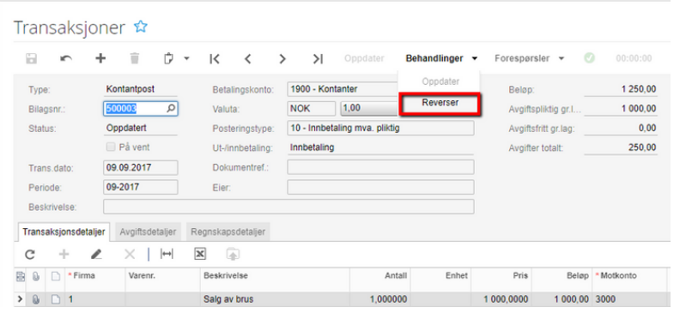Click the Ut-/innbetaling value 'Innbetaling'
This screenshot has height=313, width=674.
point(312,147)
